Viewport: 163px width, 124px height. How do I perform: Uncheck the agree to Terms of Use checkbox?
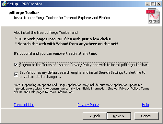point(16,65)
